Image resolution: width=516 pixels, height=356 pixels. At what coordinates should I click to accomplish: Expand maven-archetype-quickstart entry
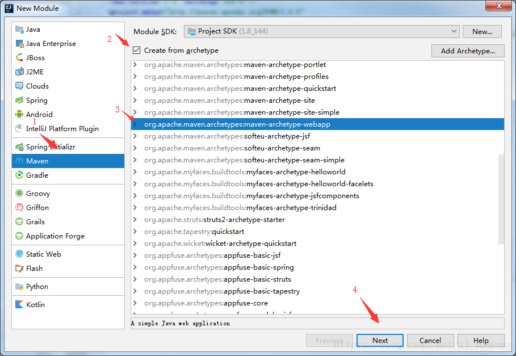(135, 88)
